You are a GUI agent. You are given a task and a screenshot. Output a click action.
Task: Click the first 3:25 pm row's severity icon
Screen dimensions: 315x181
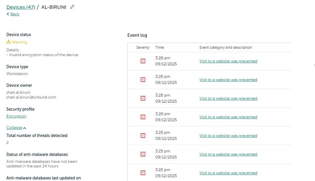[143, 136]
